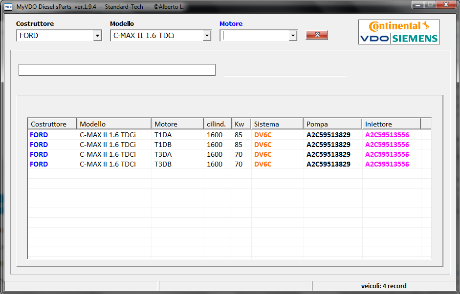Select FORD in the T3DA row
The width and height of the screenshot is (460, 294).
pyautogui.click(x=39, y=154)
